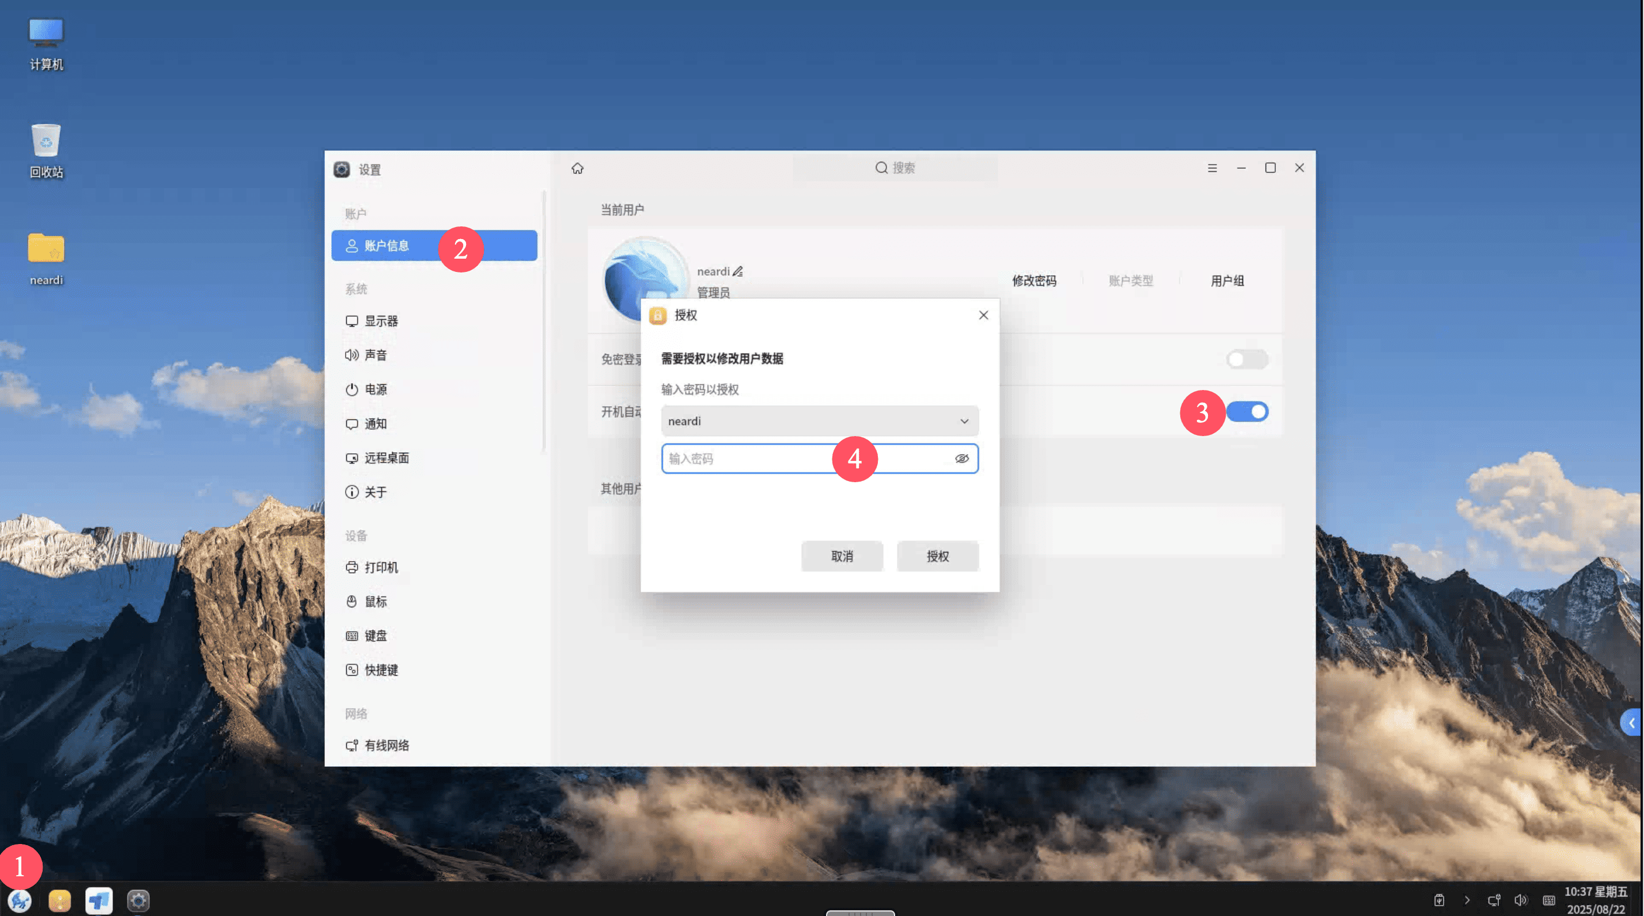The width and height of the screenshot is (1644, 916).
Task: Click the home icon in settings header
Action: [577, 168]
